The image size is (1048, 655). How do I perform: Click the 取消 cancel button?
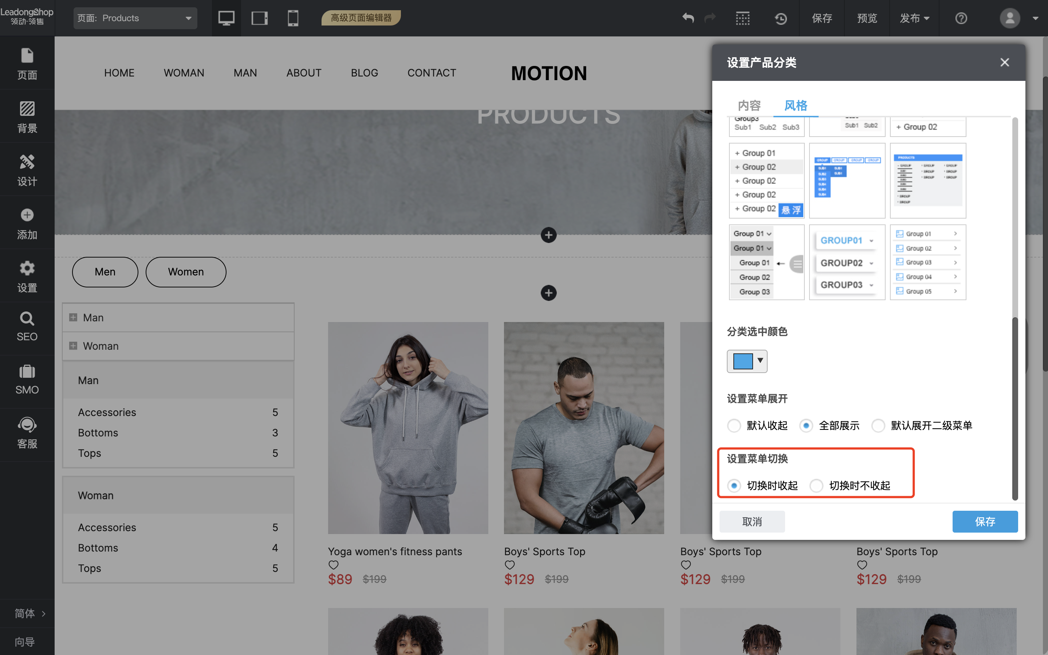tap(752, 522)
